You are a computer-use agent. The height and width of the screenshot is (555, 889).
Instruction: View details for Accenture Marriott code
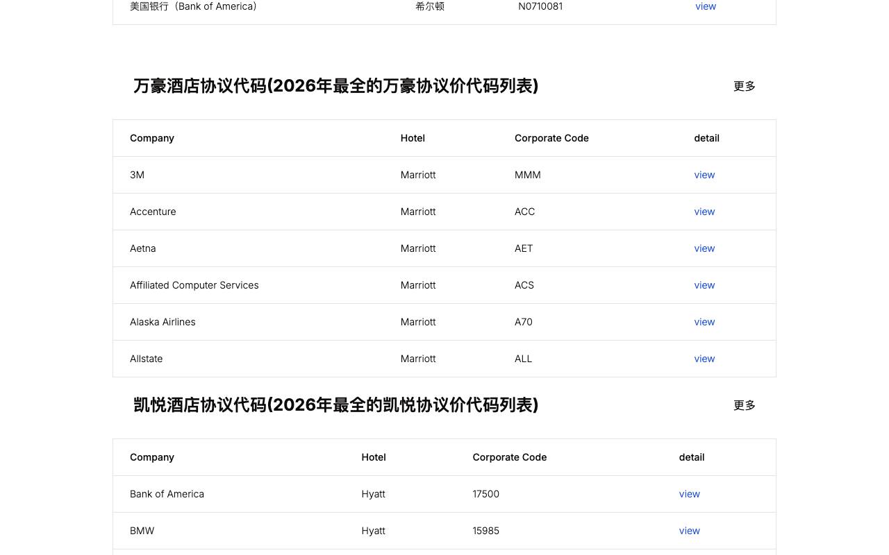(704, 212)
